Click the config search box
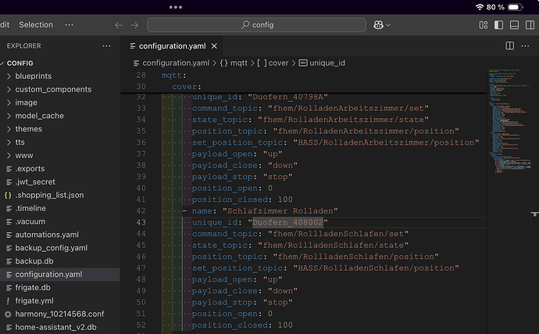The height and width of the screenshot is (334, 539). click(256, 25)
